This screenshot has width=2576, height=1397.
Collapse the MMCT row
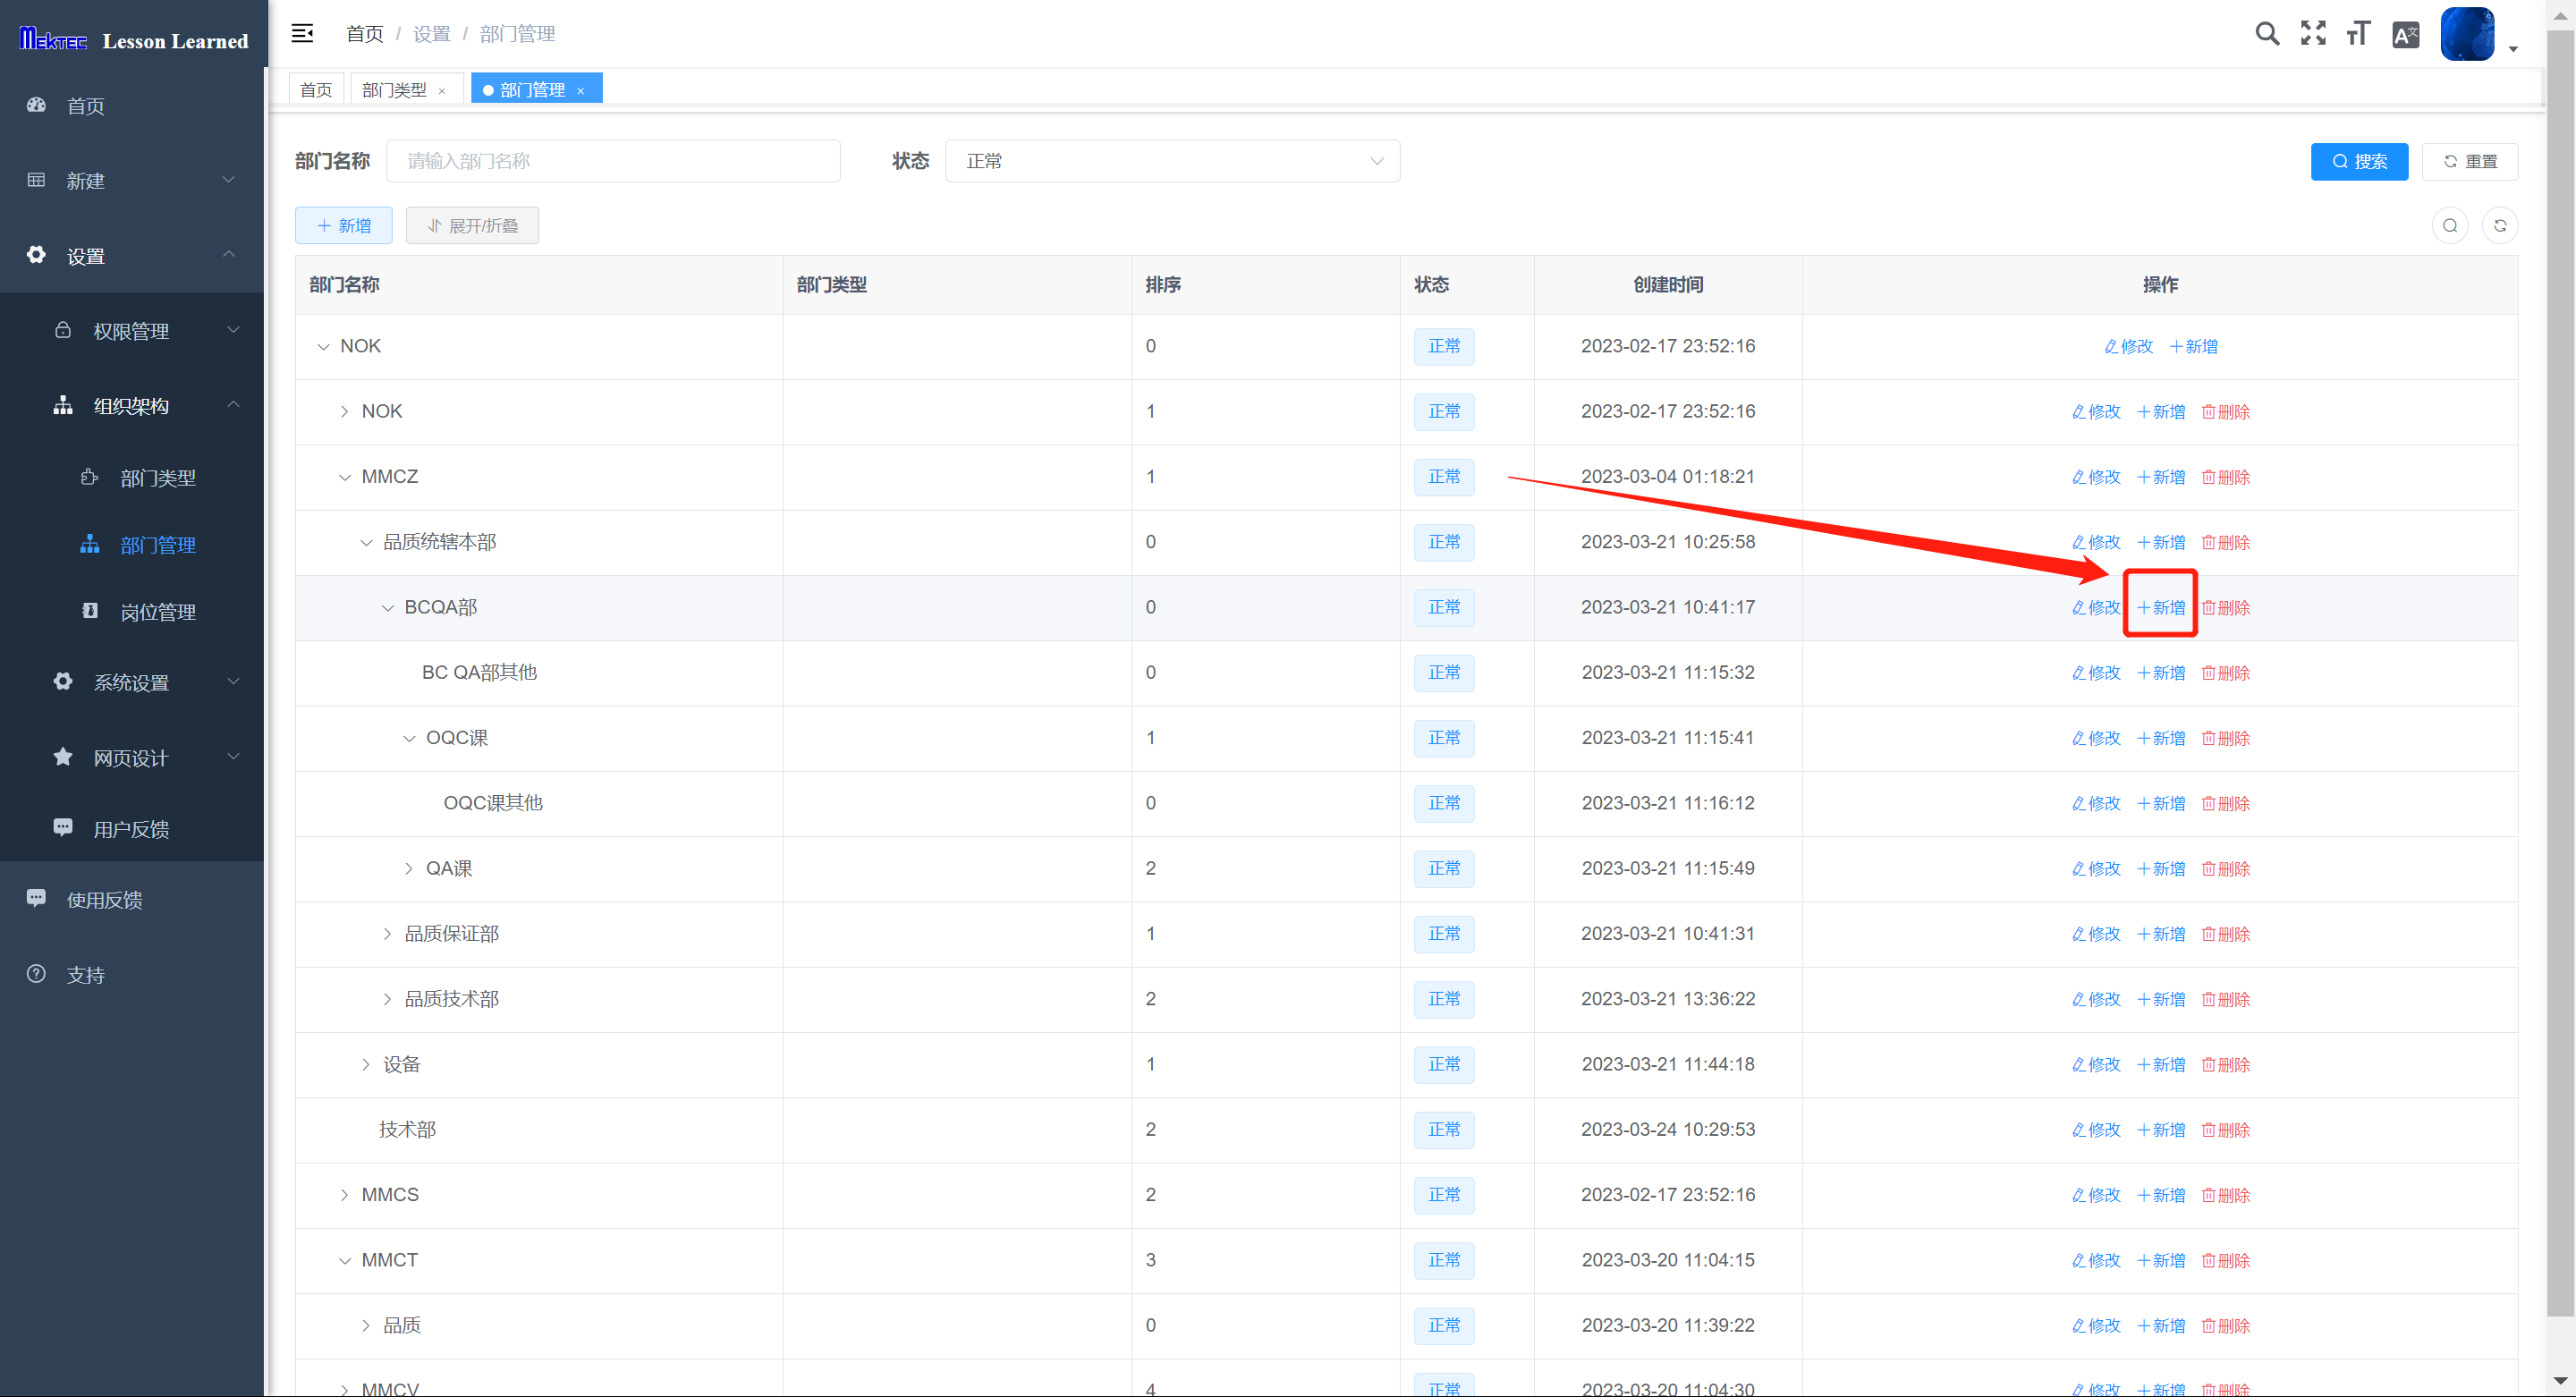pyautogui.click(x=344, y=1260)
